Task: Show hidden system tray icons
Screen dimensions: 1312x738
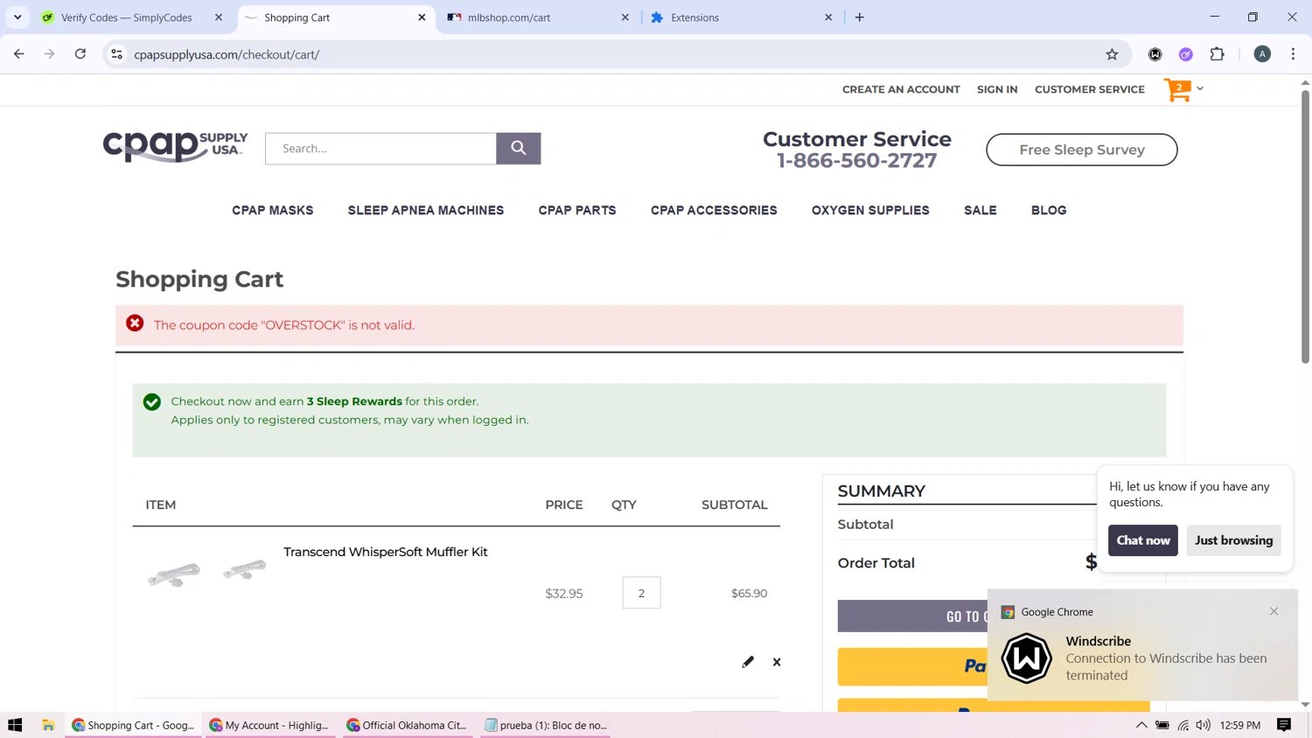Action: (x=1141, y=725)
